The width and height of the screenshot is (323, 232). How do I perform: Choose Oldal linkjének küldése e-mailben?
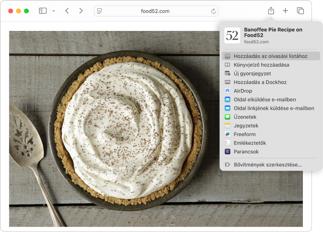tap(271, 108)
